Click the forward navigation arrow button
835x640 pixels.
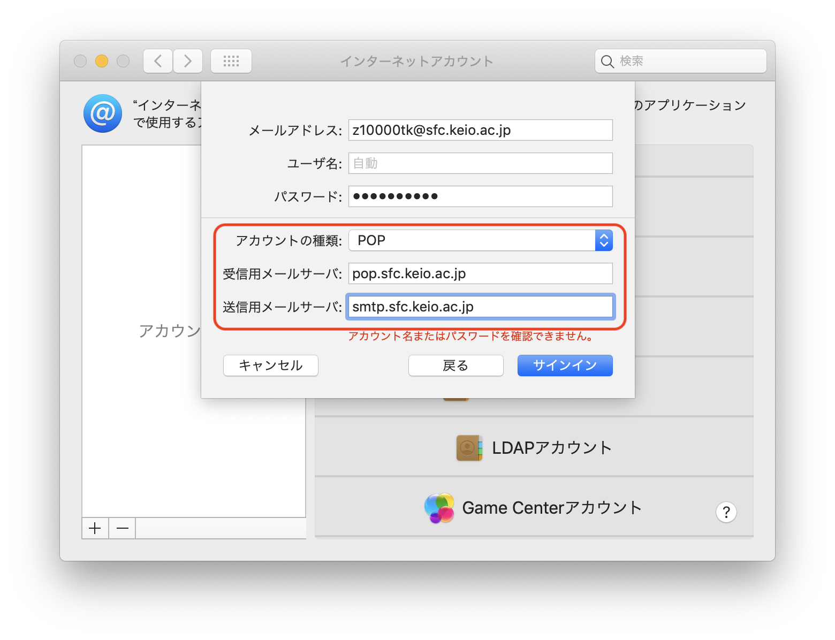188,61
